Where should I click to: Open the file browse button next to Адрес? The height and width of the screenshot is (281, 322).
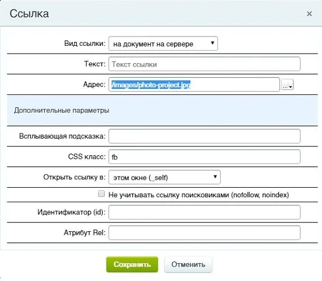point(287,84)
